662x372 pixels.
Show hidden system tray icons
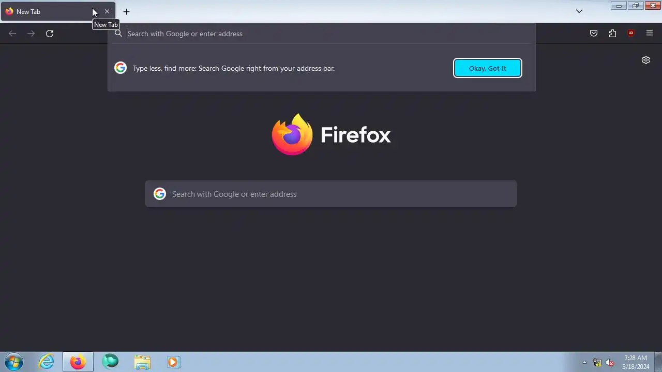click(585, 362)
